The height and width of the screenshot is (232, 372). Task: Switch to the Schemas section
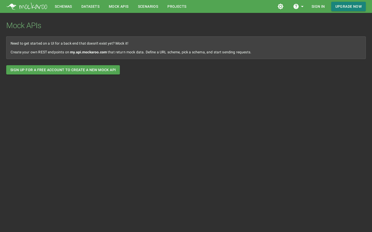(63, 6)
